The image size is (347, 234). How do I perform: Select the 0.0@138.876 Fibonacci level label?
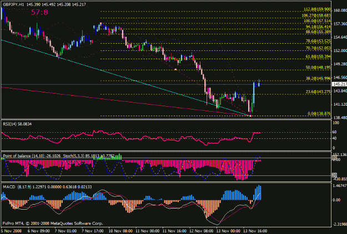[319, 113]
